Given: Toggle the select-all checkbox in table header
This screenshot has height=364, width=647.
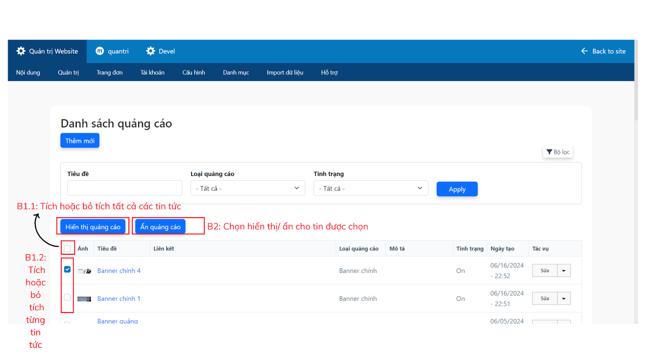Looking at the screenshot, I should [x=68, y=249].
